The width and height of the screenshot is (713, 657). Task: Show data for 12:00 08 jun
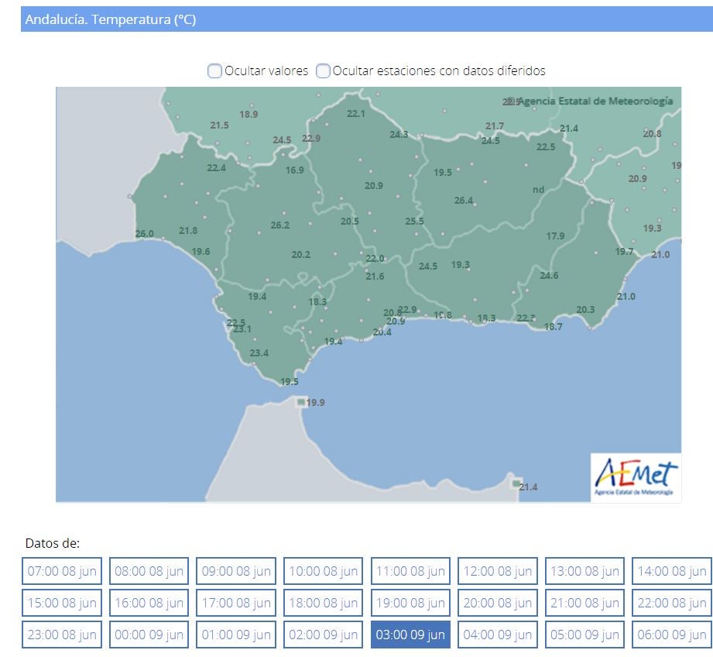click(x=498, y=572)
